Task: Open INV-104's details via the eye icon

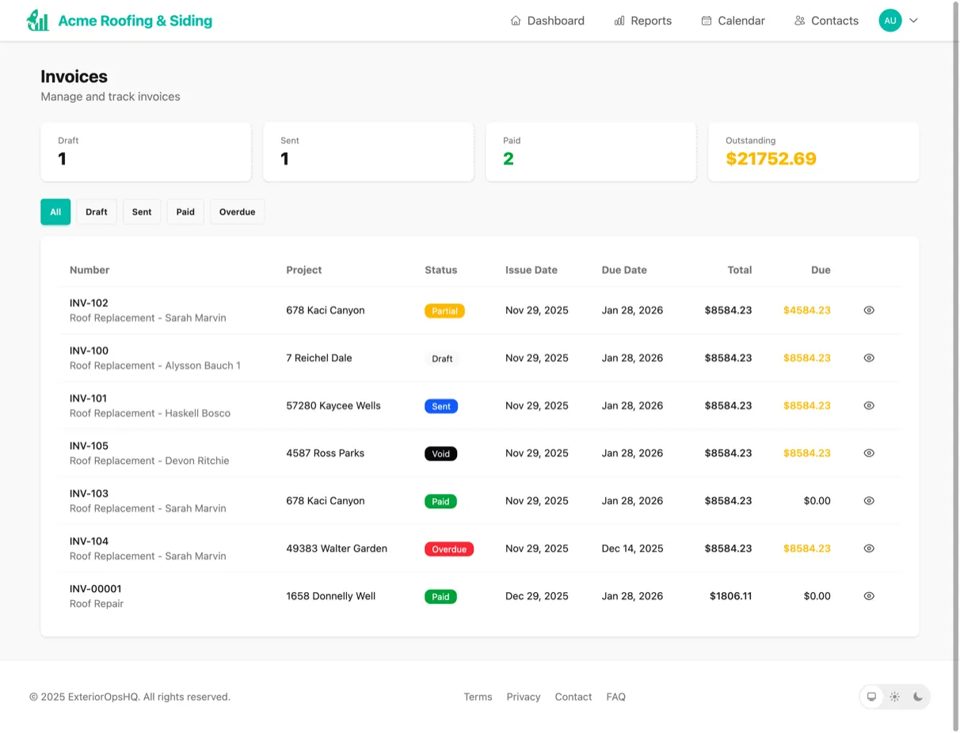Action: (x=868, y=548)
